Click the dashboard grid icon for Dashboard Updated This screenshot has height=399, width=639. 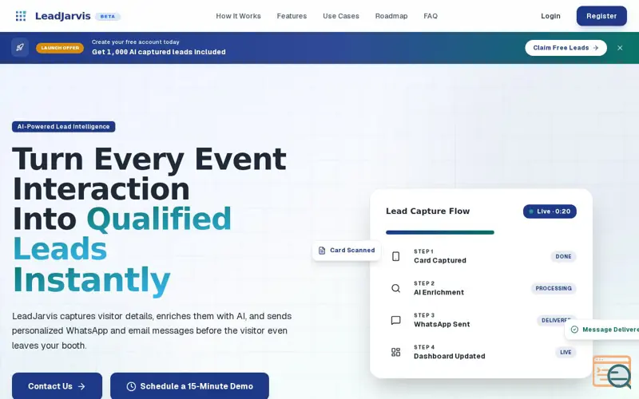pos(395,352)
